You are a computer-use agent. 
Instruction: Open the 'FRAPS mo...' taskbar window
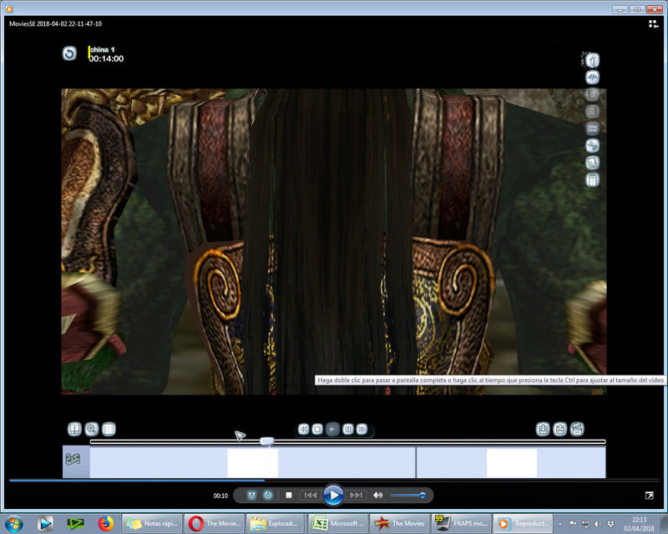[x=462, y=523]
